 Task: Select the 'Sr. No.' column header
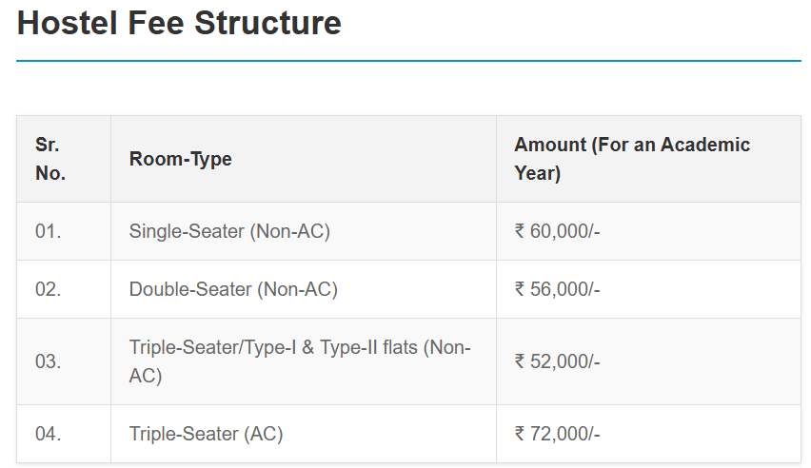coord(50,159)
